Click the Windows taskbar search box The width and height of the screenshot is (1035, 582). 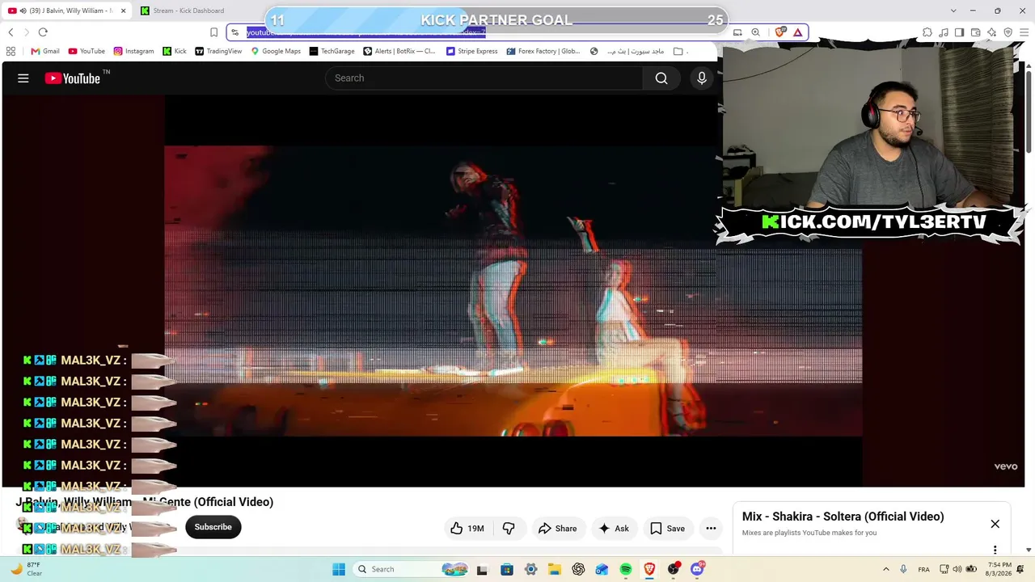click(411, 569)
